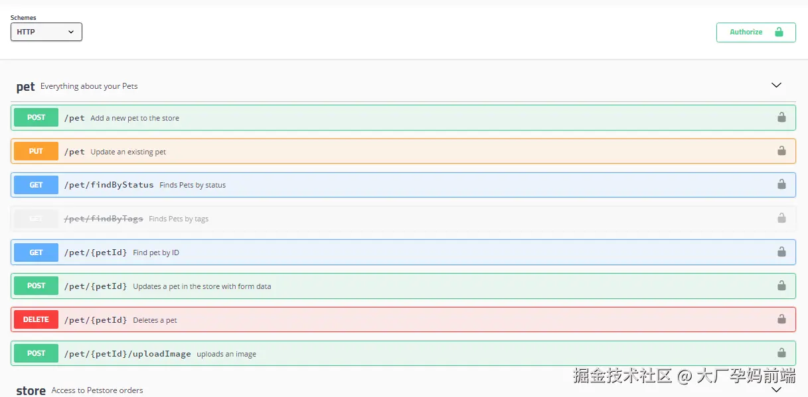Click the orange PUT method badge
Screen dimensions: 808x397
coord(35,150)
